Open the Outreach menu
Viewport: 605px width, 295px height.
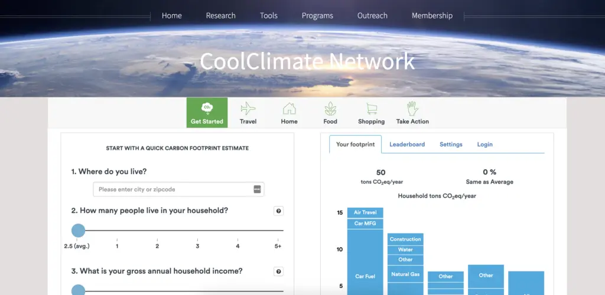point(372,16)
